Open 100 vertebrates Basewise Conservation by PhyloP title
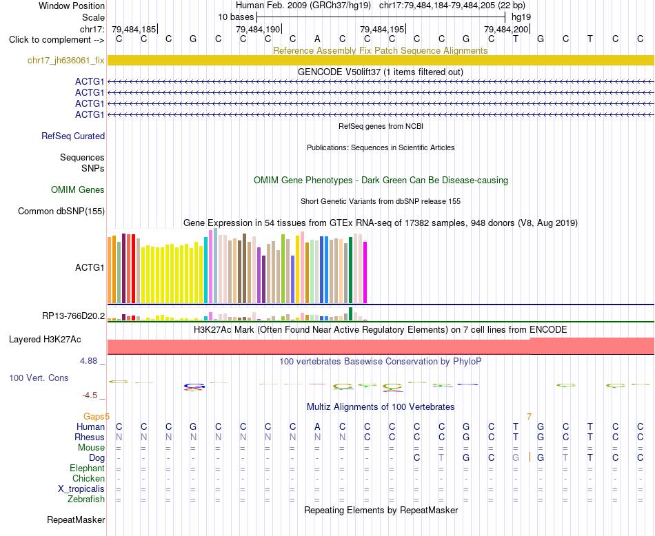The height and width of the screenshot is (536, 655). pos(381,361)
